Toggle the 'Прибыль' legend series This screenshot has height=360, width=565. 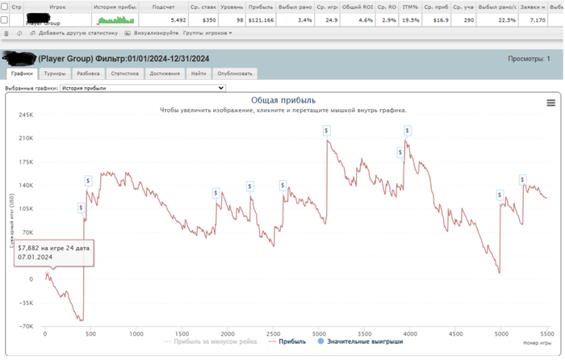tap(287, 341)
